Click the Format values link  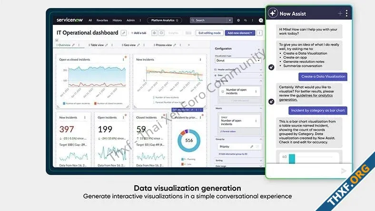[228, 131]
